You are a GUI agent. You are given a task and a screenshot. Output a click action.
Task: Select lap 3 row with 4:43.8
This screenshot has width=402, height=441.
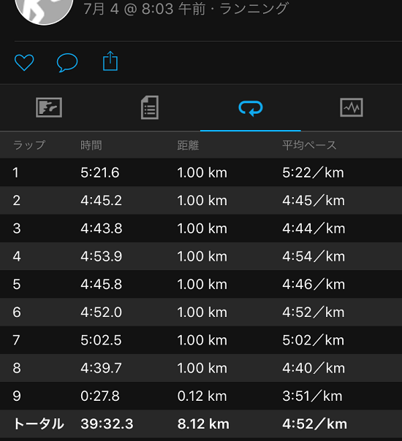201,228
